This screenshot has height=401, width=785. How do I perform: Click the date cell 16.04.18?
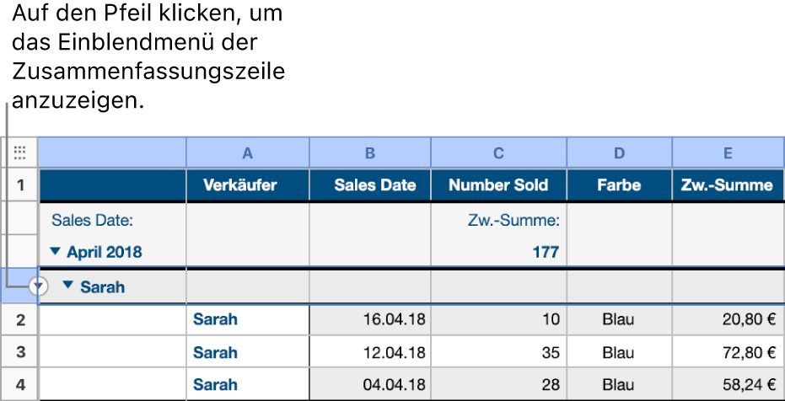pos(395,319)
